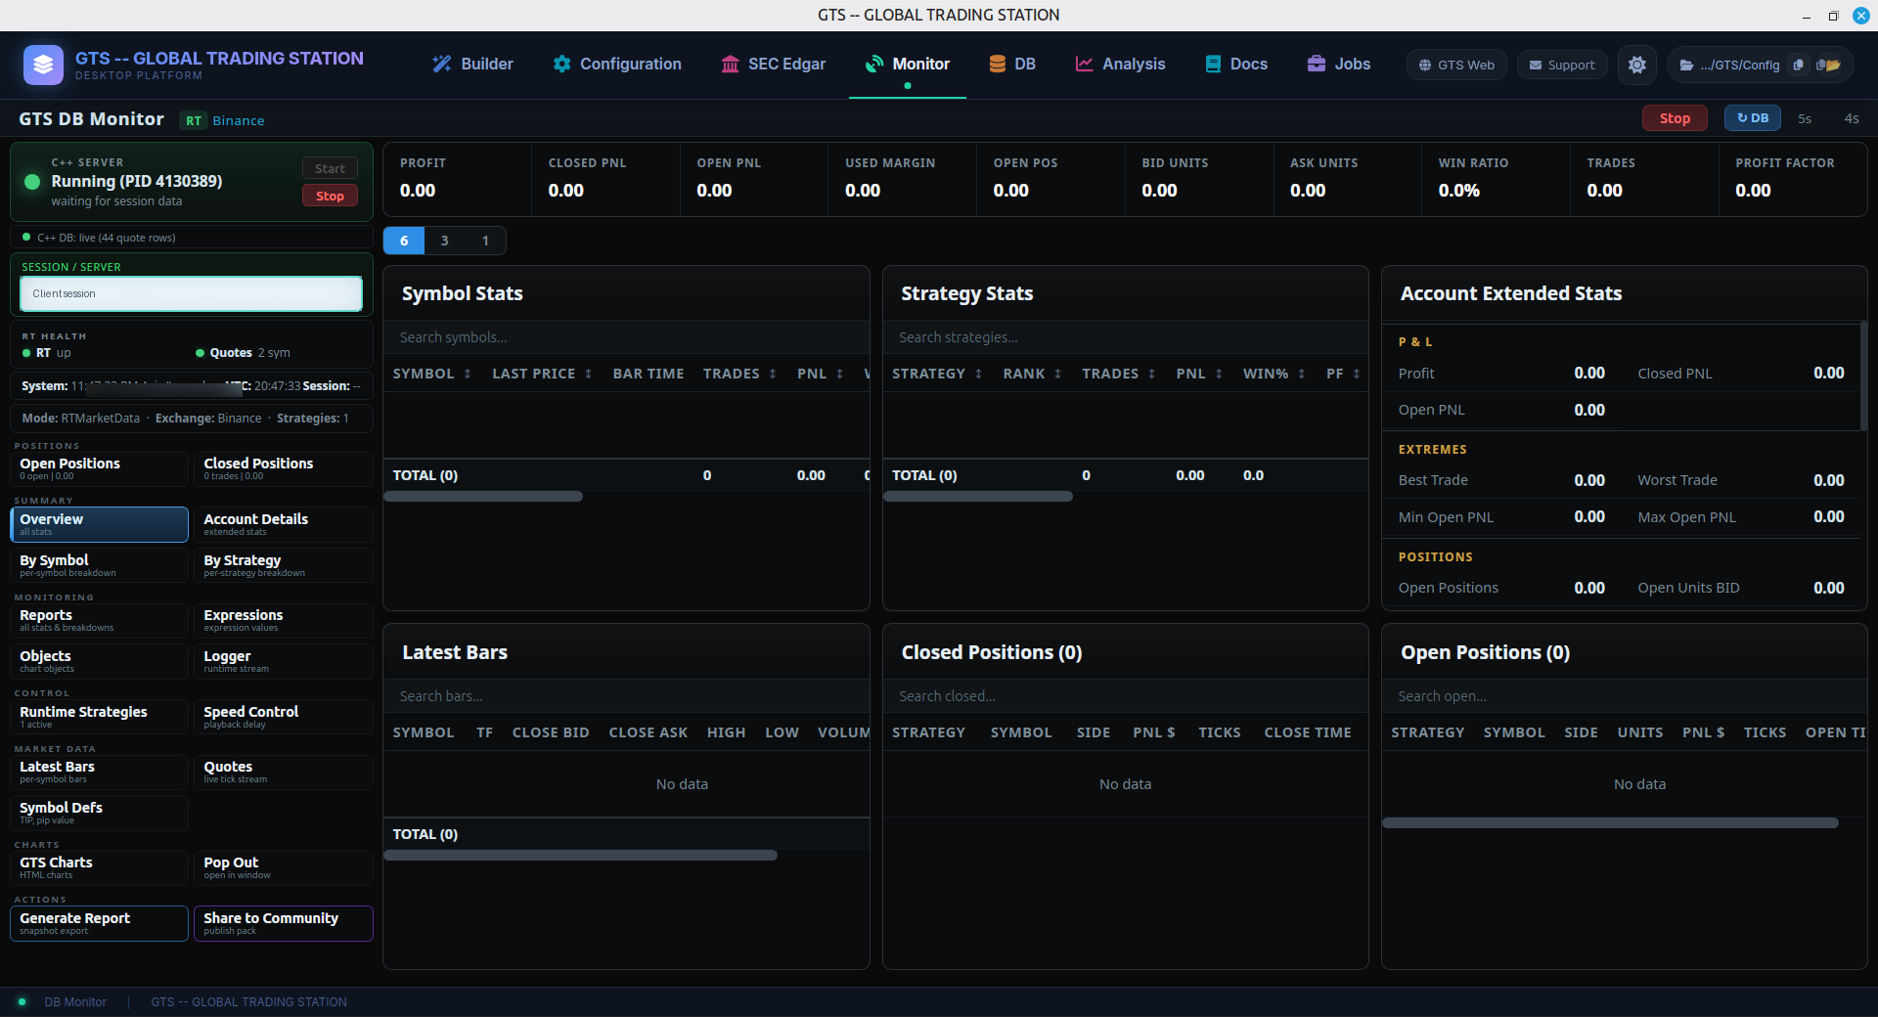Select the 6-panel layout button
This screenshot has height=1017, width=1878.
[x=404, y=241]
